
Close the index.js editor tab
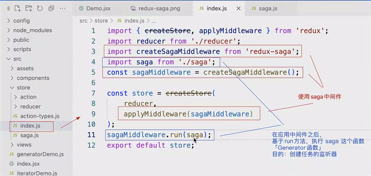pyautogui.click(x=238, y=8)
